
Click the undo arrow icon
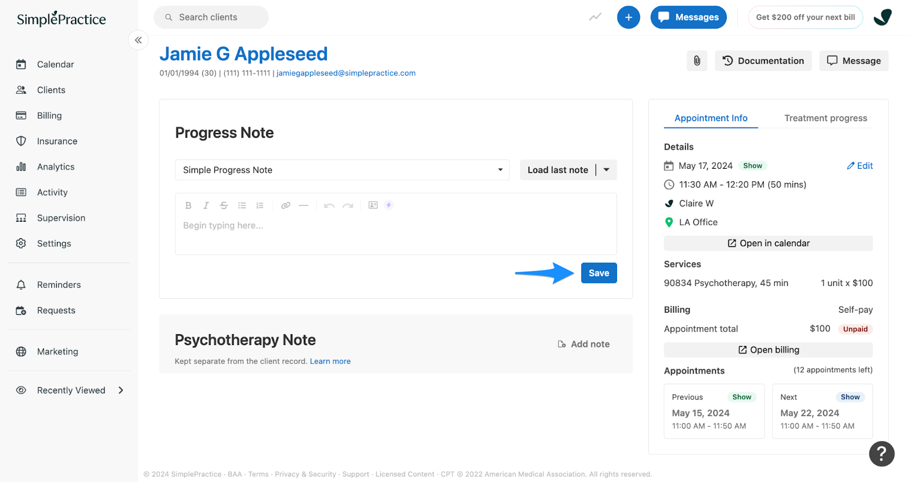(329, 205)
